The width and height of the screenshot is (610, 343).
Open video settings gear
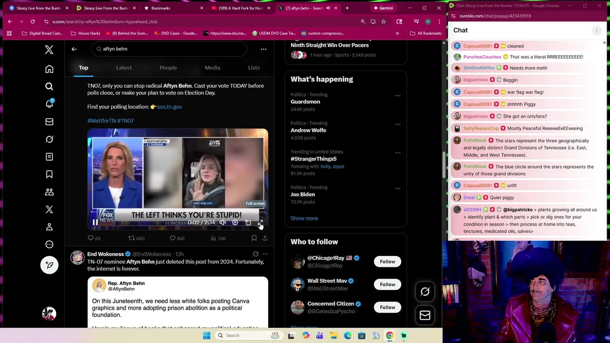tap(235, 222)
